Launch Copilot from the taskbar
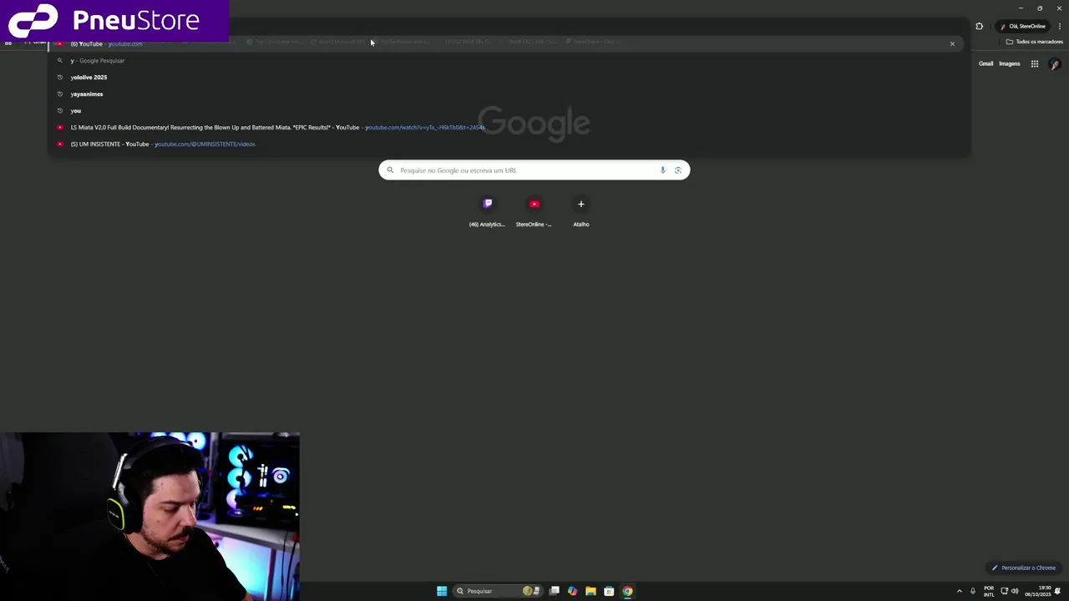 pos(572,591)
